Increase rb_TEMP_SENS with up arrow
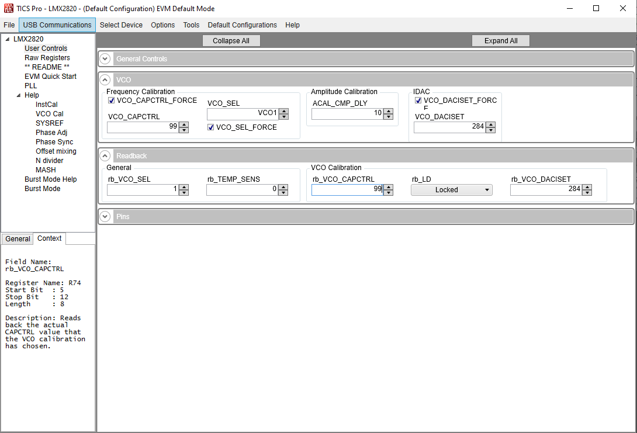 click(283, 187)
